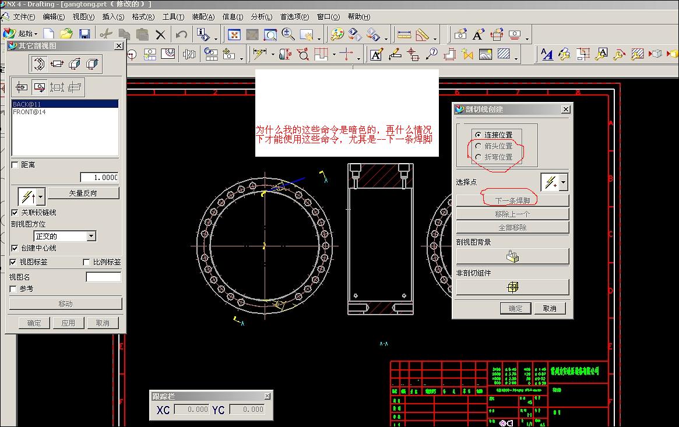The width and height of the screenshot is (679, 427).
Task: Click the New file icon
Action: (x=48, y=34)
